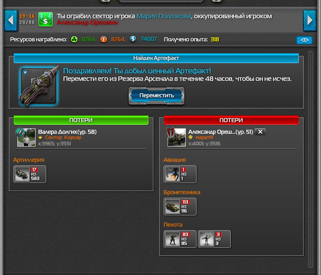321x275 pixels.
Task: Open the found artifact image
Action: (39, 86)
